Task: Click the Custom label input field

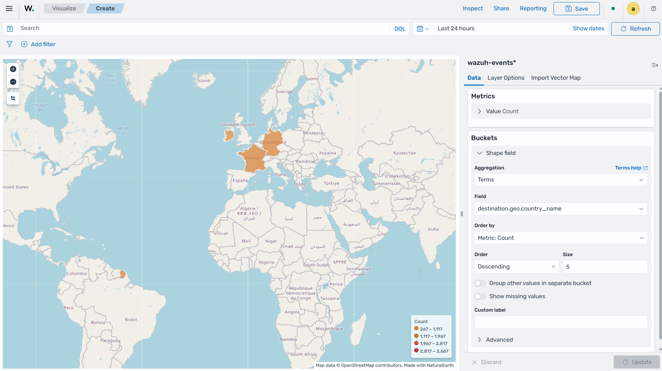Action: [561, 322]
